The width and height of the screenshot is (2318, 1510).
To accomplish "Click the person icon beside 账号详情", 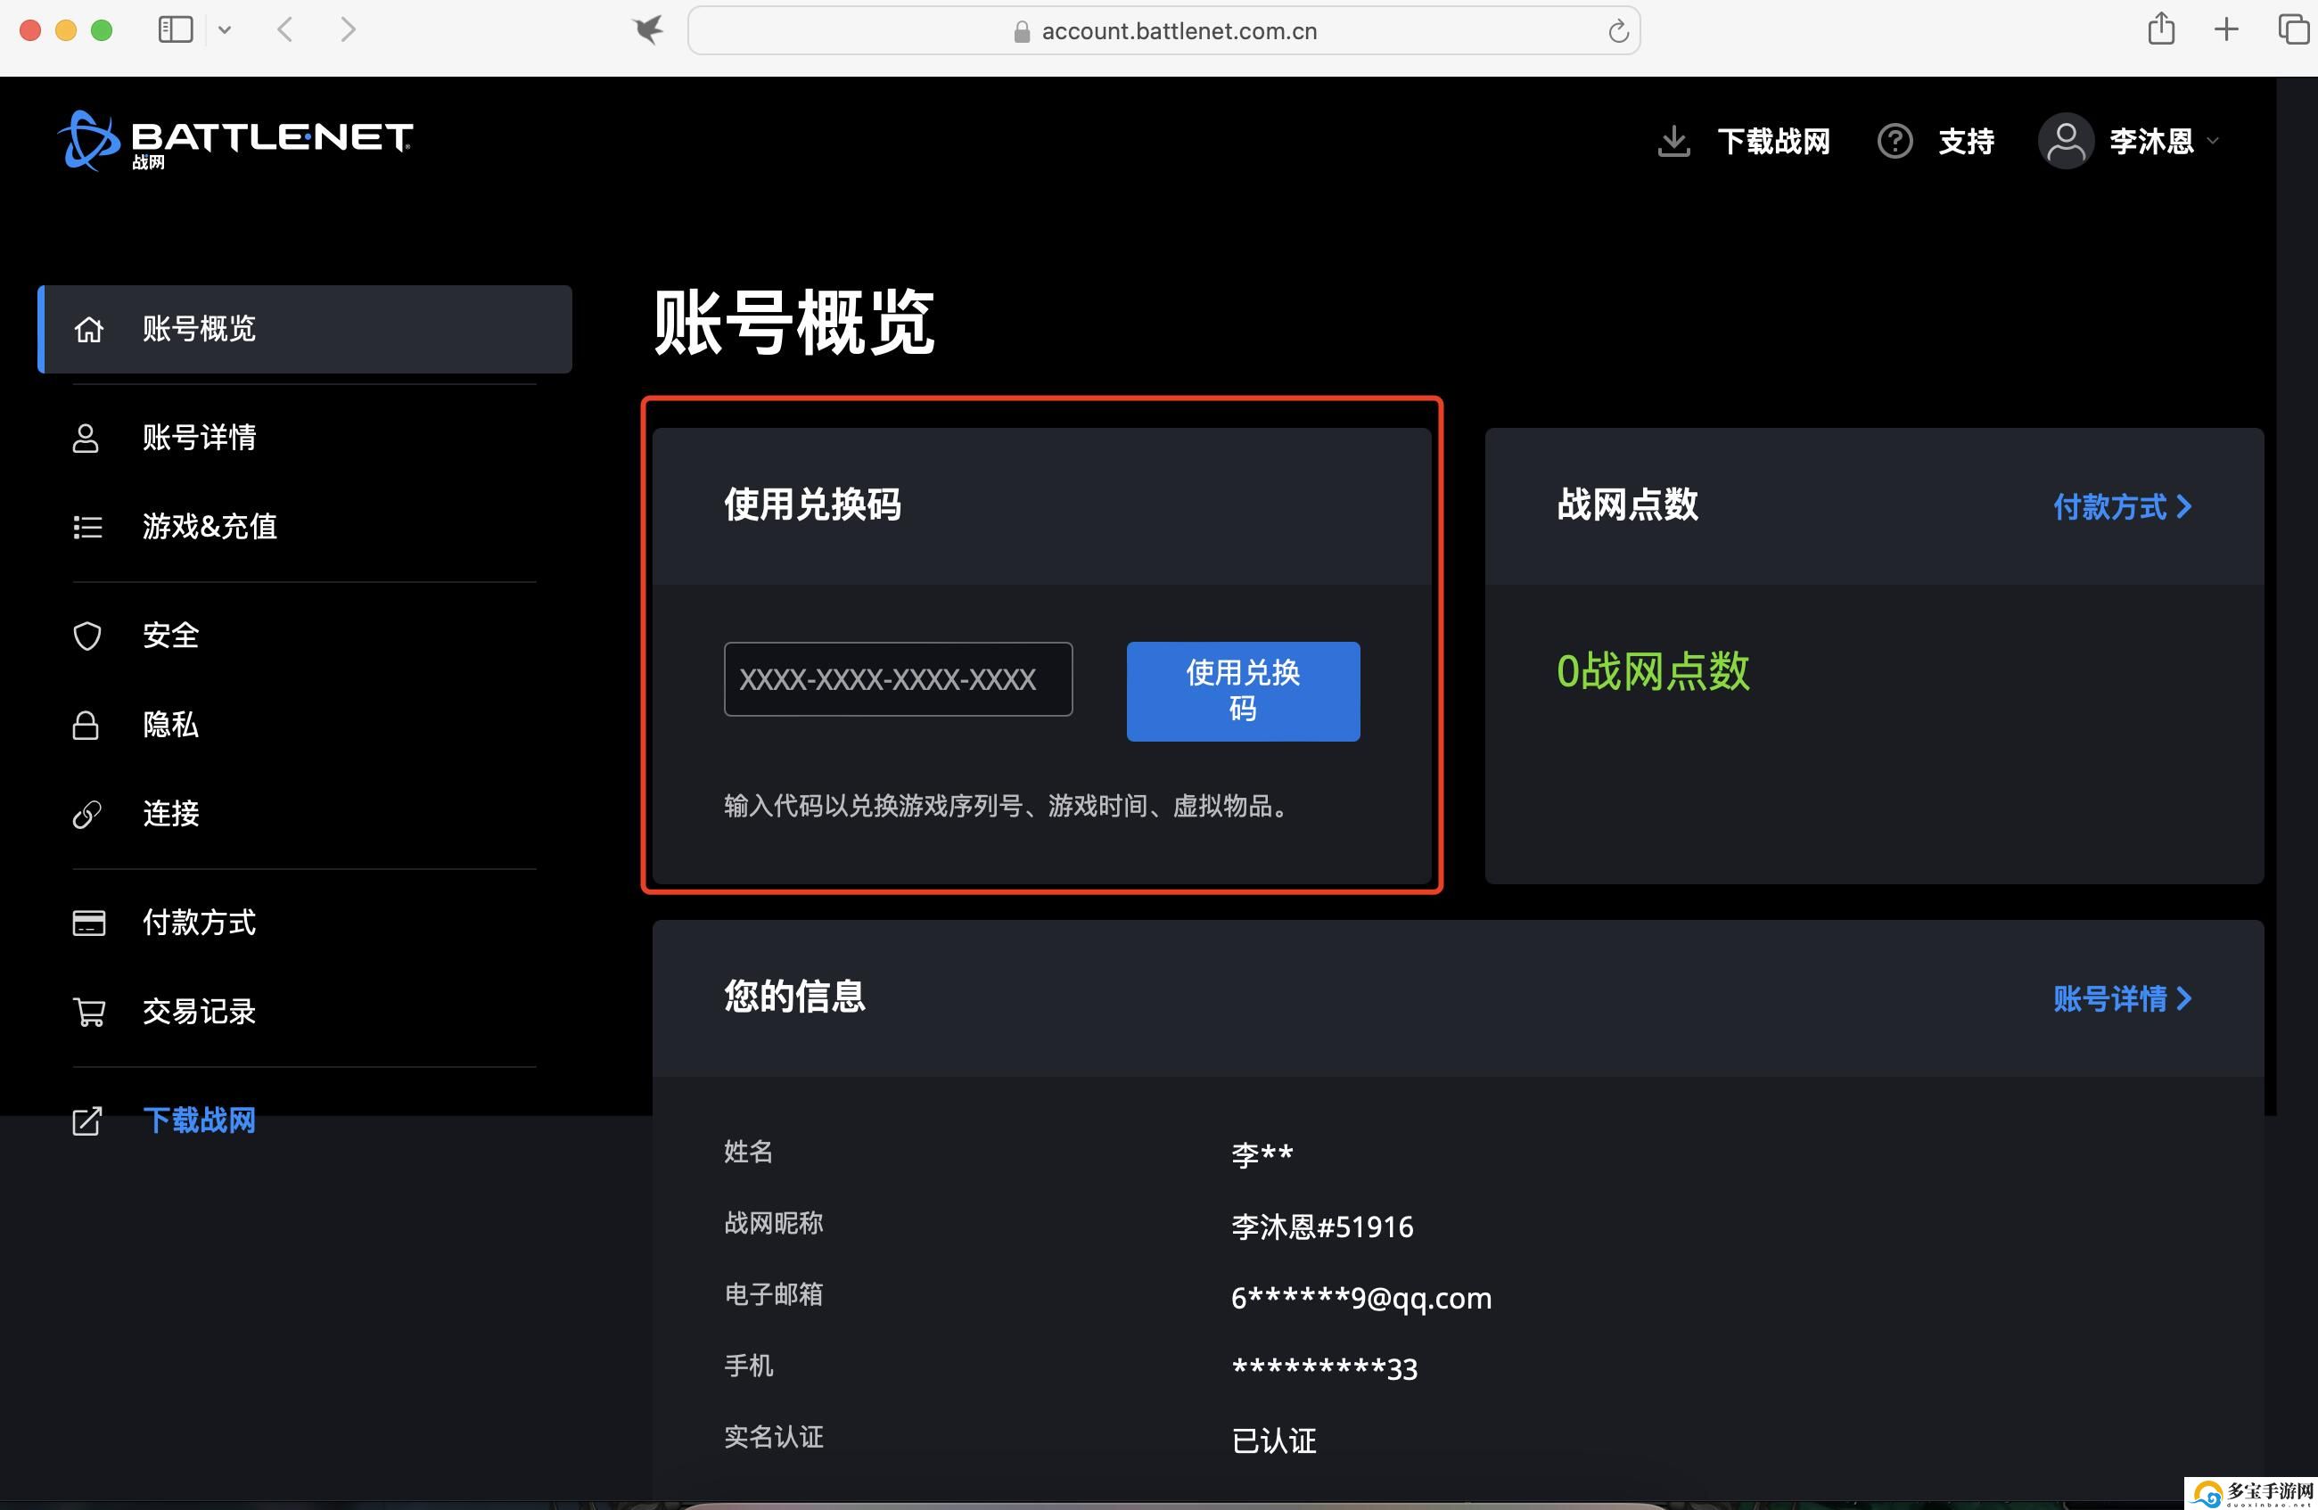I will [86, 438].
